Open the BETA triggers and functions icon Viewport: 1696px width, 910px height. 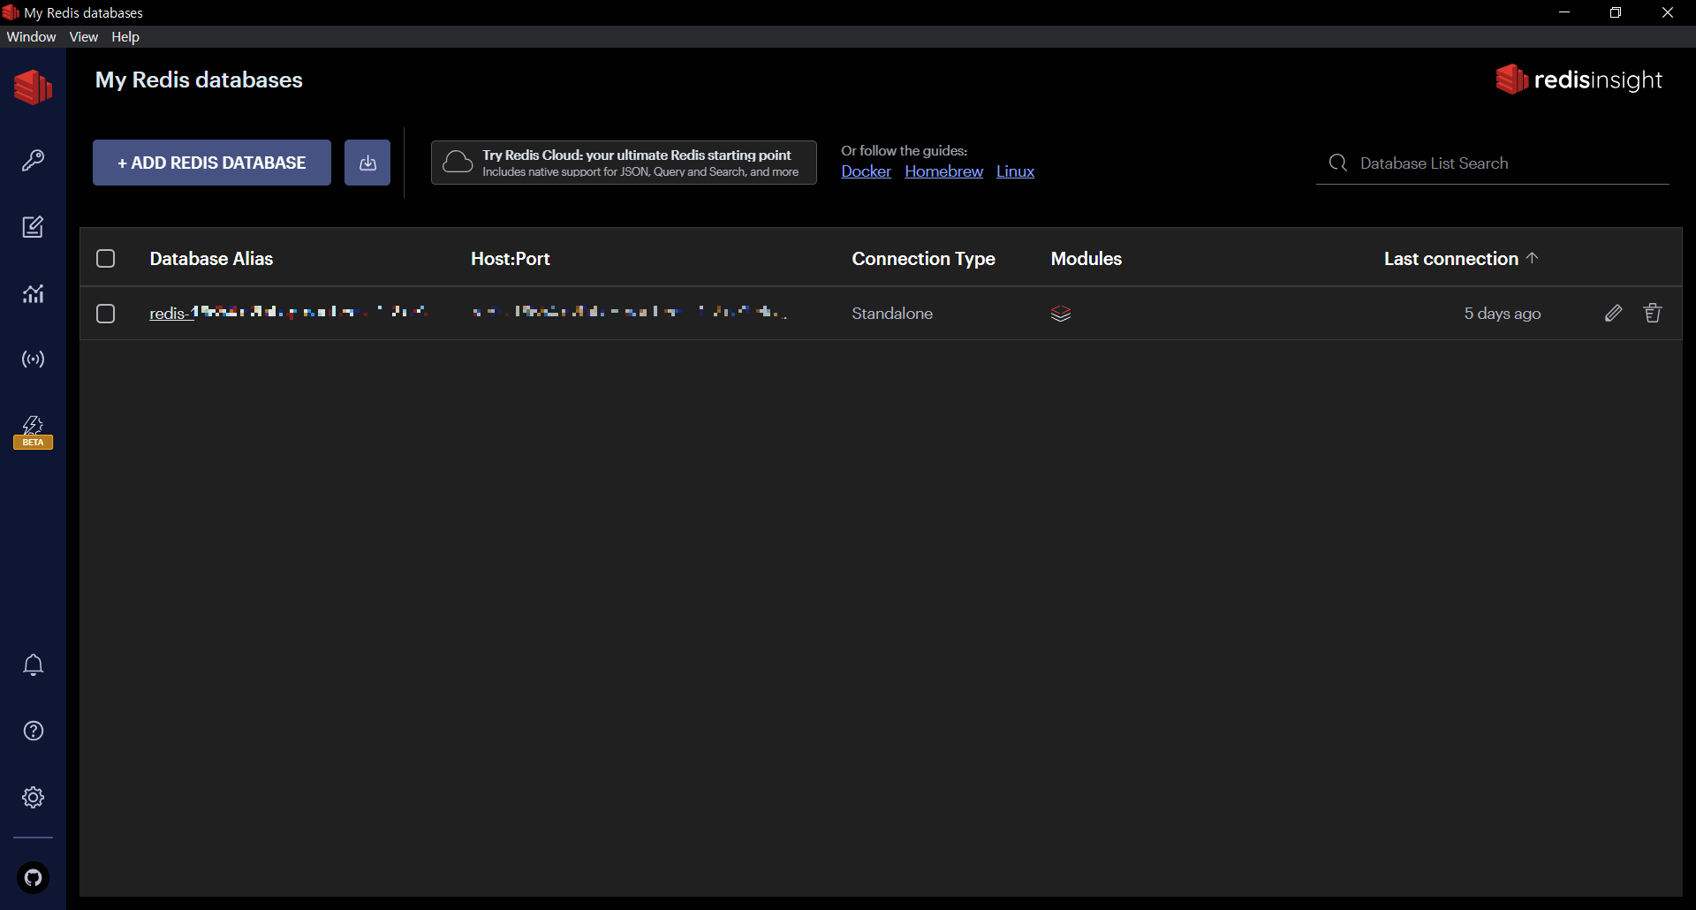pyautogui.click(x=33, y=432)
